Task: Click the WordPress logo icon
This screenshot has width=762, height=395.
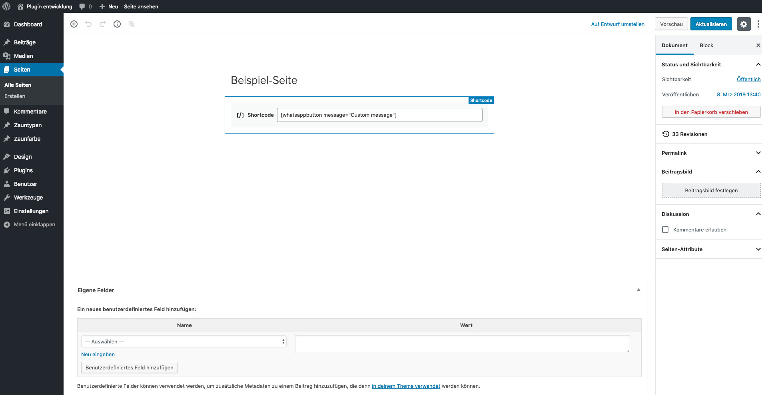Action: [6, 6]
